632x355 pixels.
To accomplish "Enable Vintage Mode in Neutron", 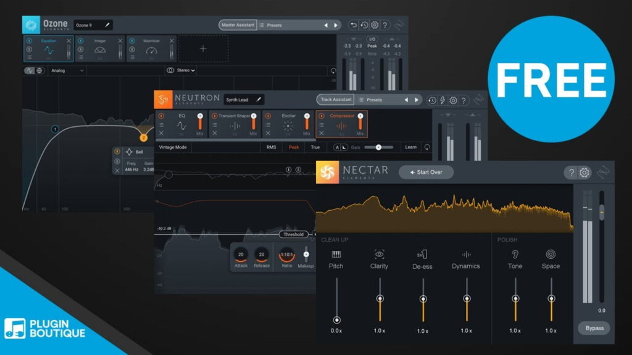I will coord(173,147).
